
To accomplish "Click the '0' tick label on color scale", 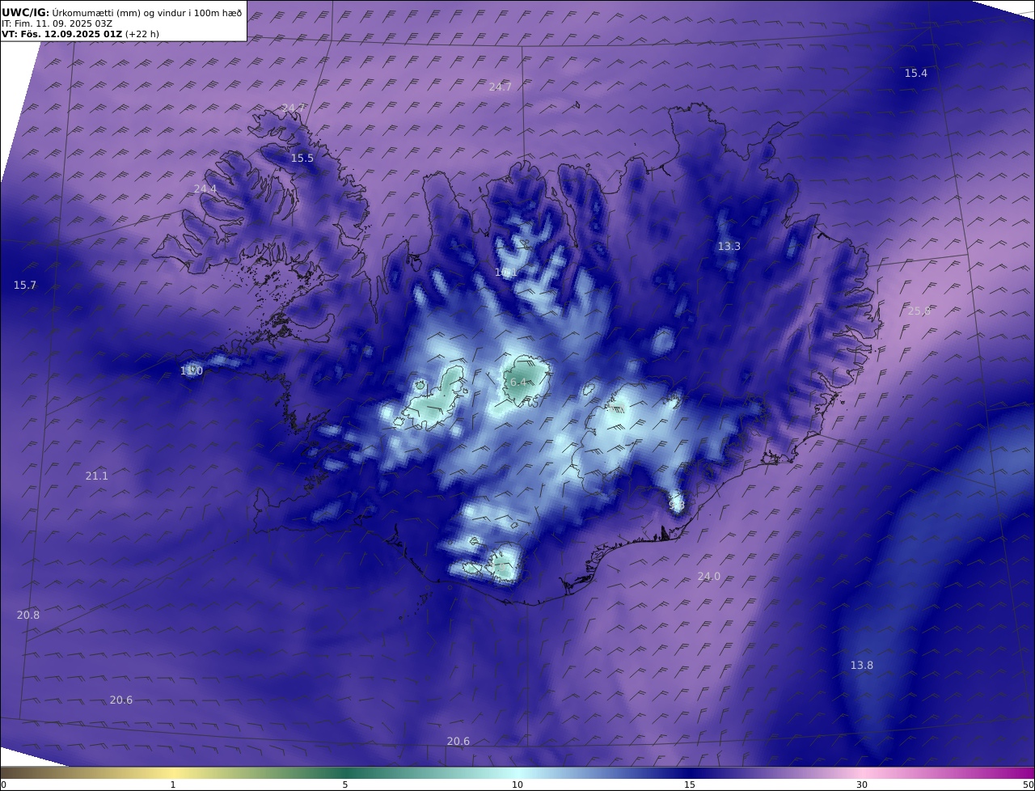I will [3, 785].
